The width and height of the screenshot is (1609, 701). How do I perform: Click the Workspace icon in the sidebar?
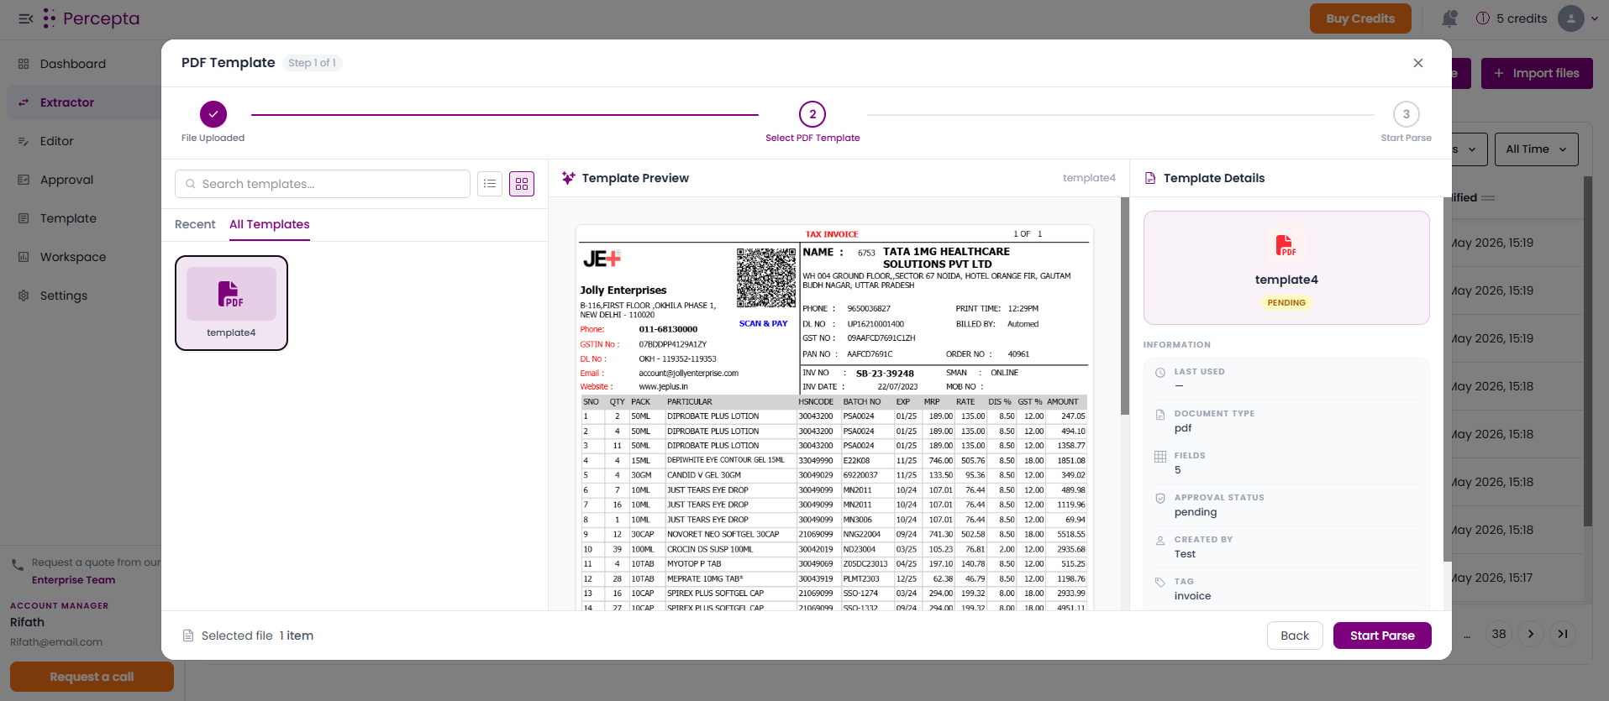click(24, 257)
